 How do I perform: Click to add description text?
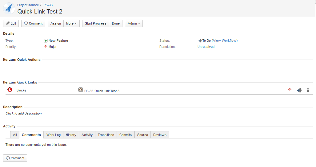click(24, 114)
